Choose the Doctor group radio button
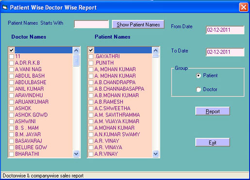250x180 pixels. (199, 89)
